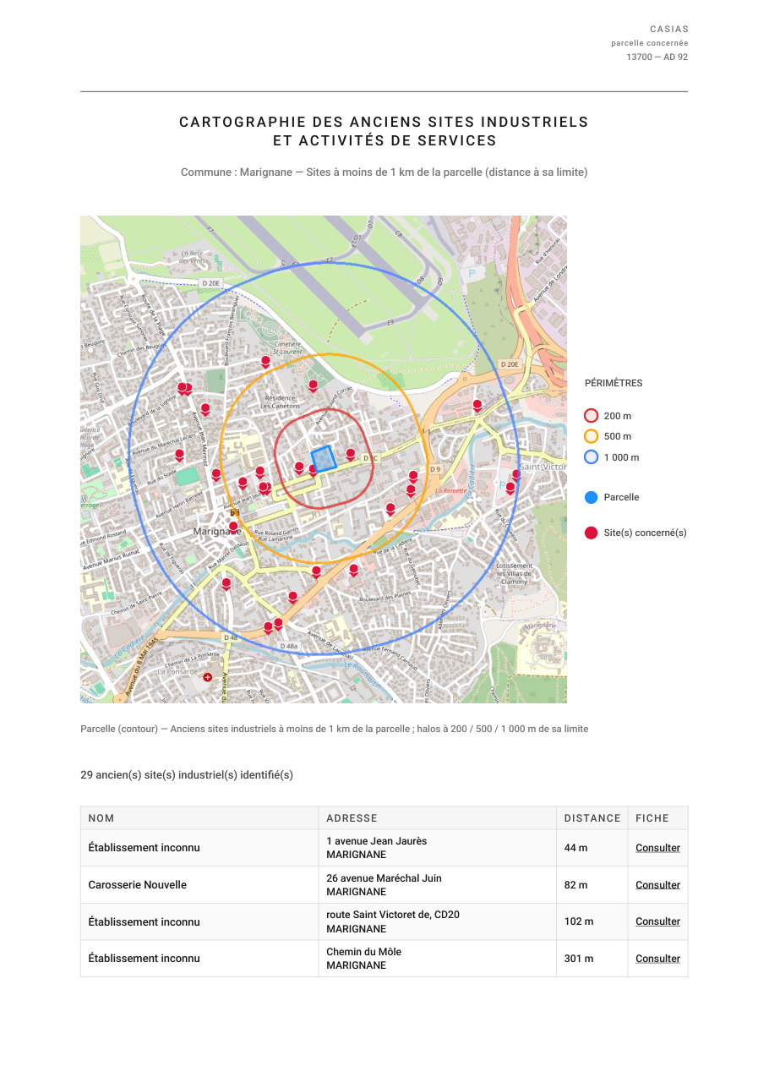Click the CASIAS header text

(669, 29)
